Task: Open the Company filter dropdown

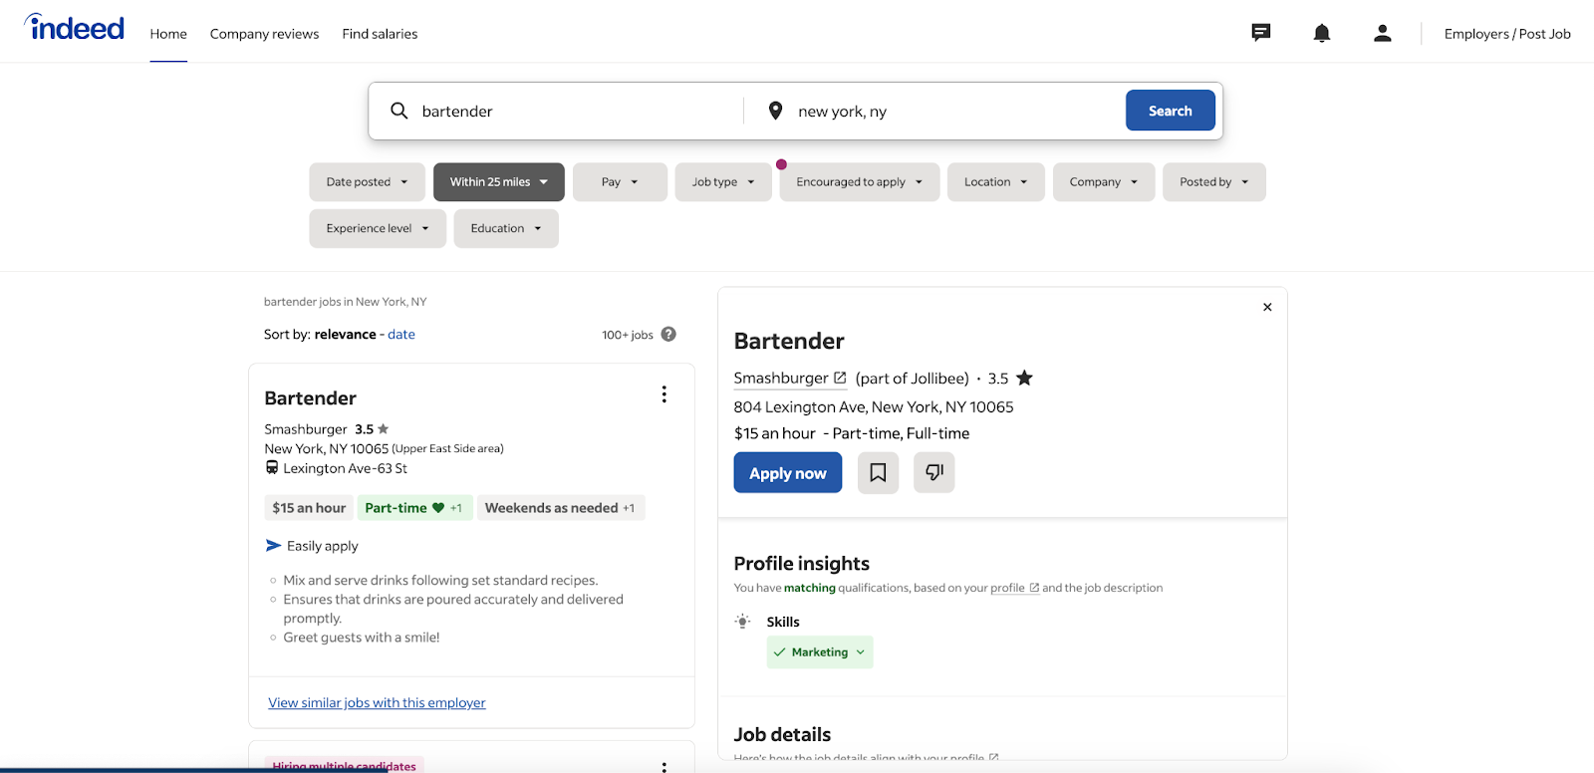Action: (1104, 182)
